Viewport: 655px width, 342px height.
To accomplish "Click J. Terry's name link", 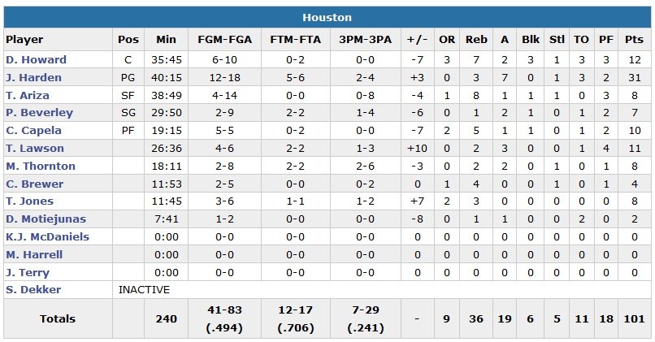I will pyautogui.click(x=28, y=273).
